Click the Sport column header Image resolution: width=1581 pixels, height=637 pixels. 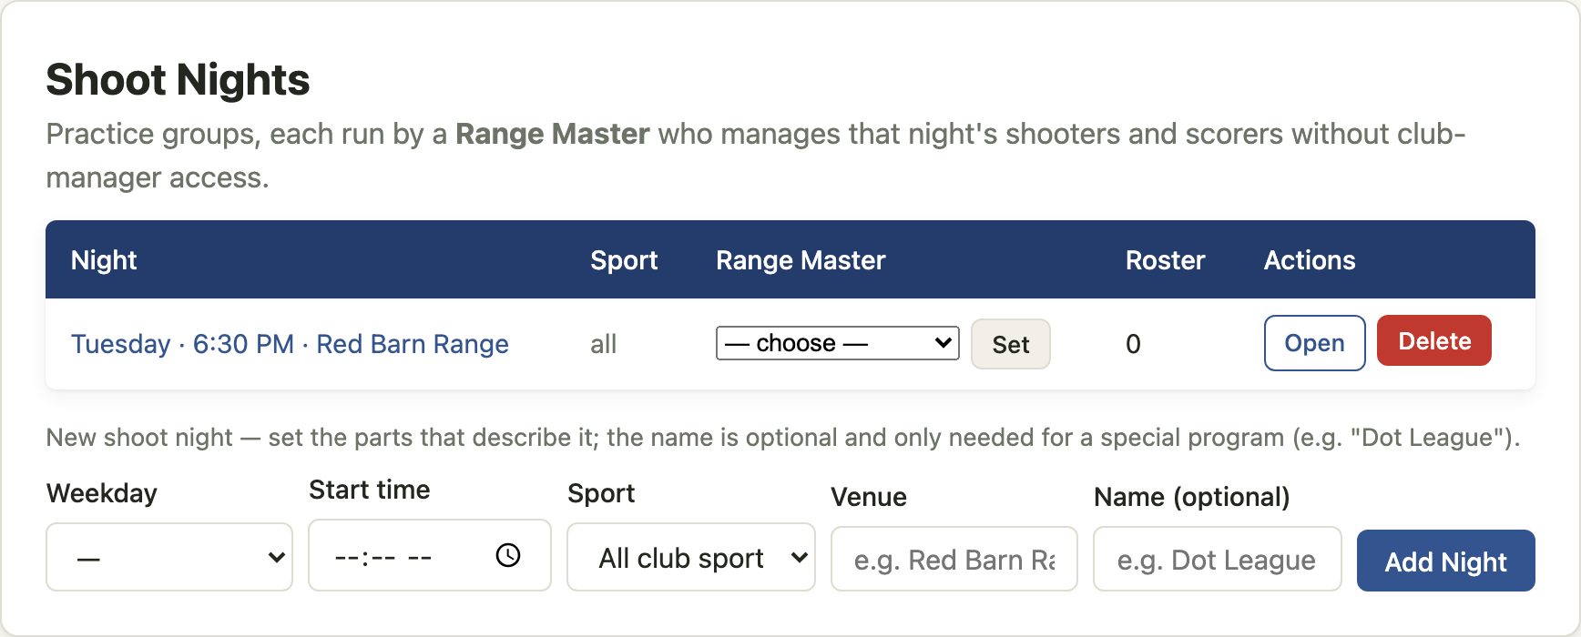(x=624, y=260)
